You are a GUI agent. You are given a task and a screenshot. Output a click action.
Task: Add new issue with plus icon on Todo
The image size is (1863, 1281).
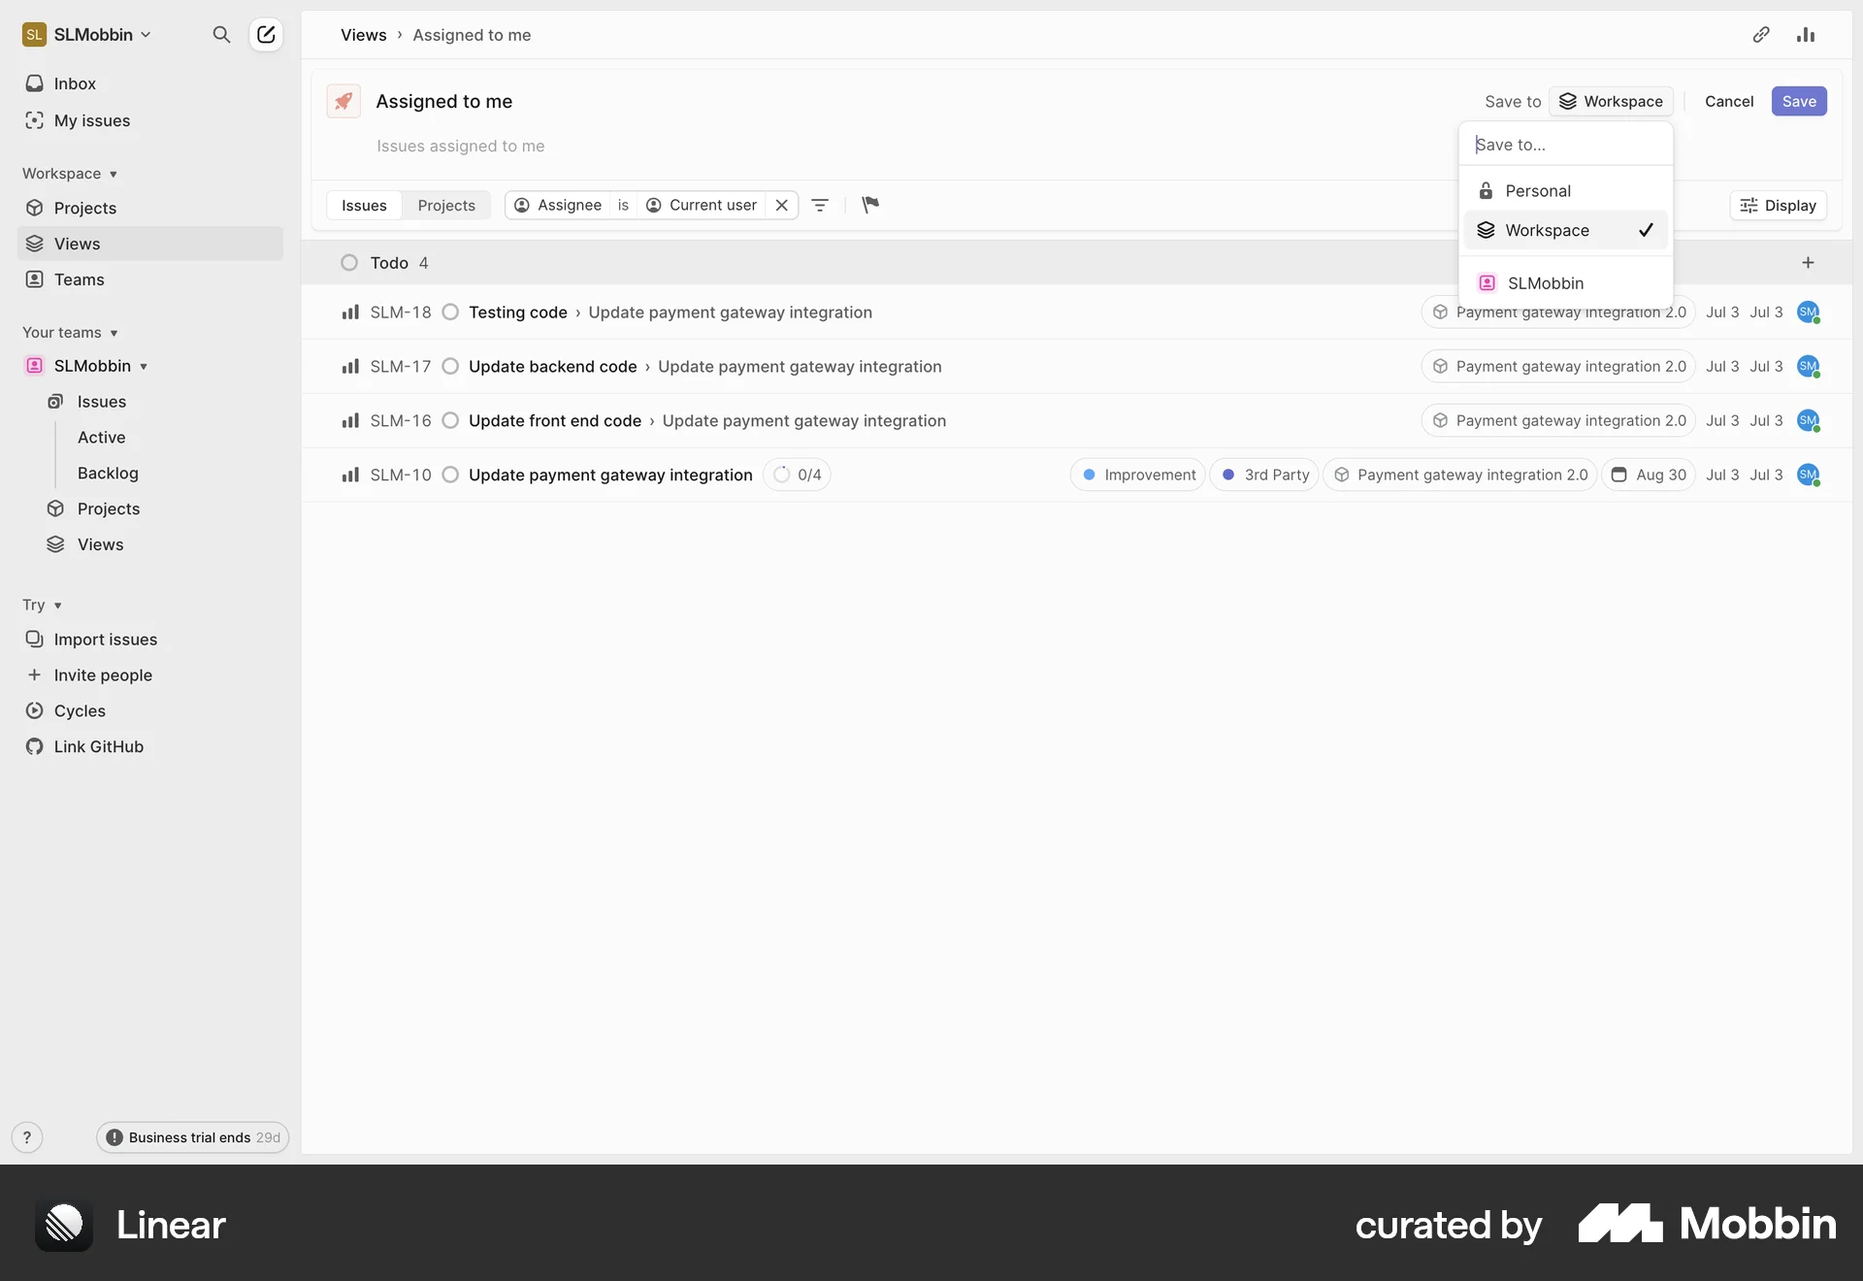(x=1809, y=262)
